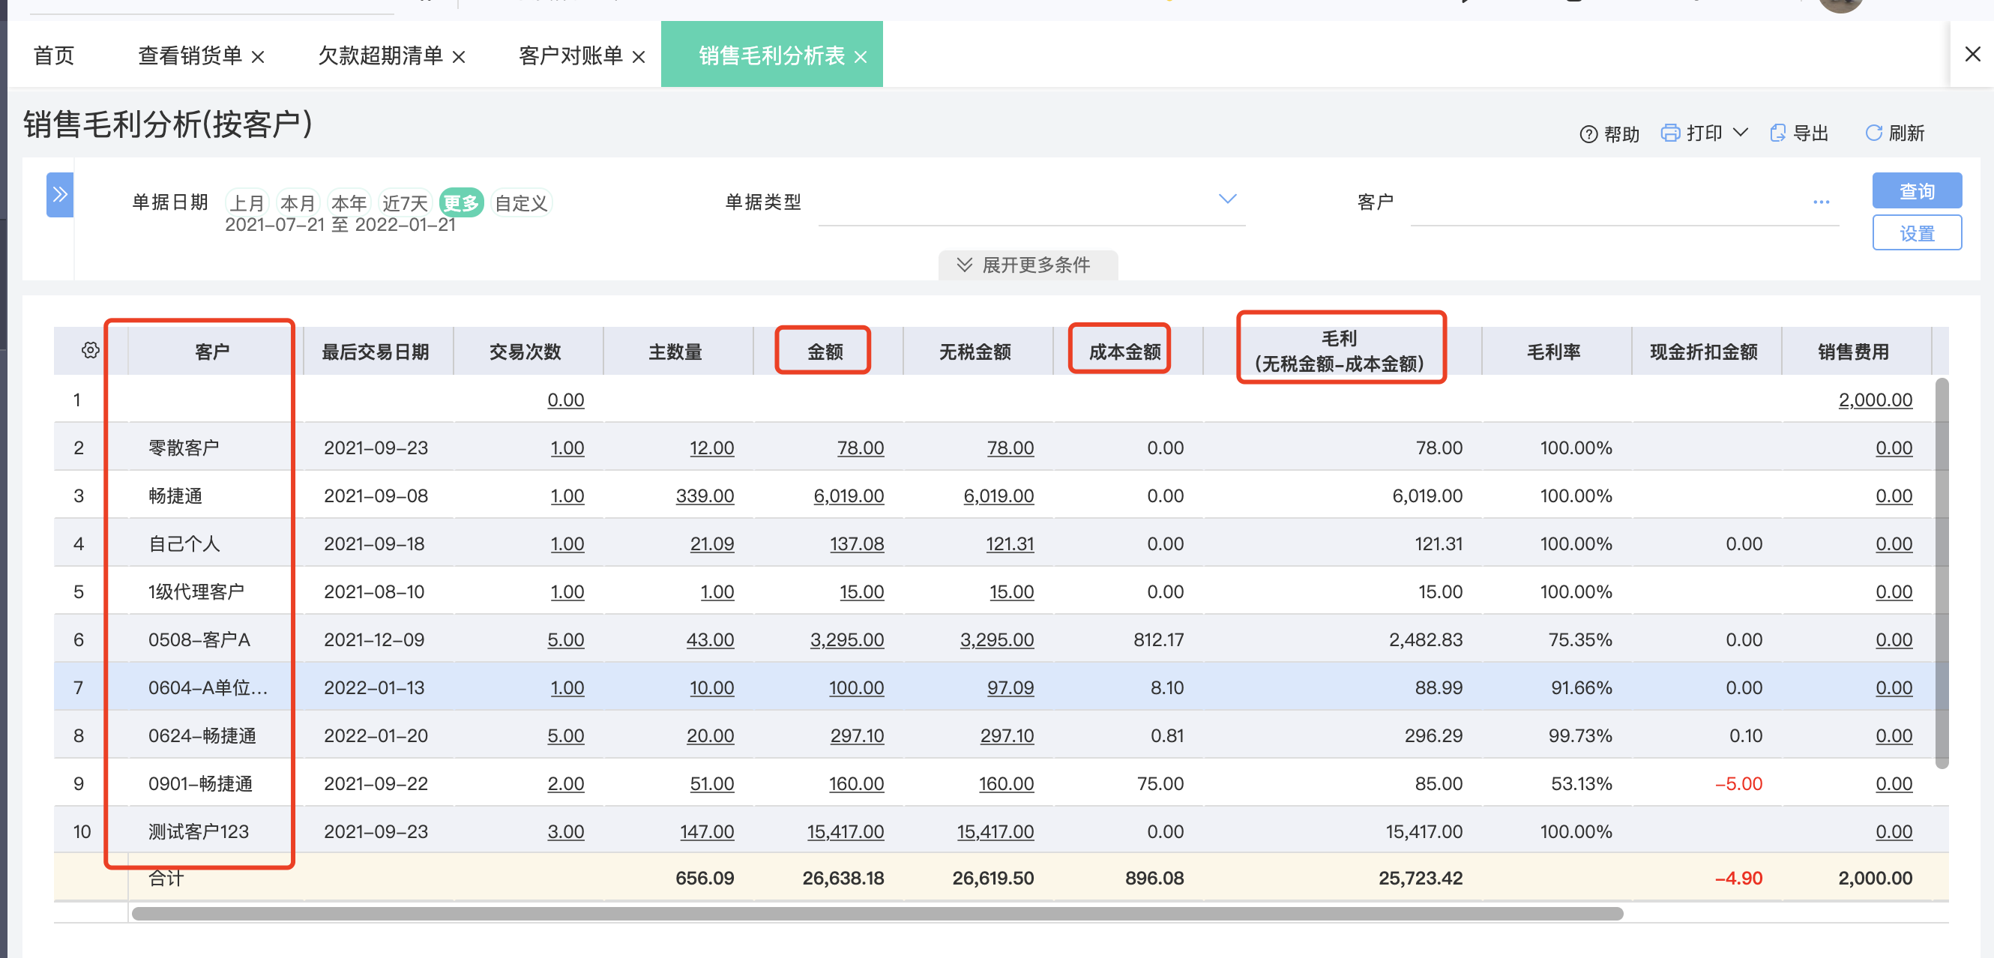Close the 欠款超期清单 tab

pos(458,57)
